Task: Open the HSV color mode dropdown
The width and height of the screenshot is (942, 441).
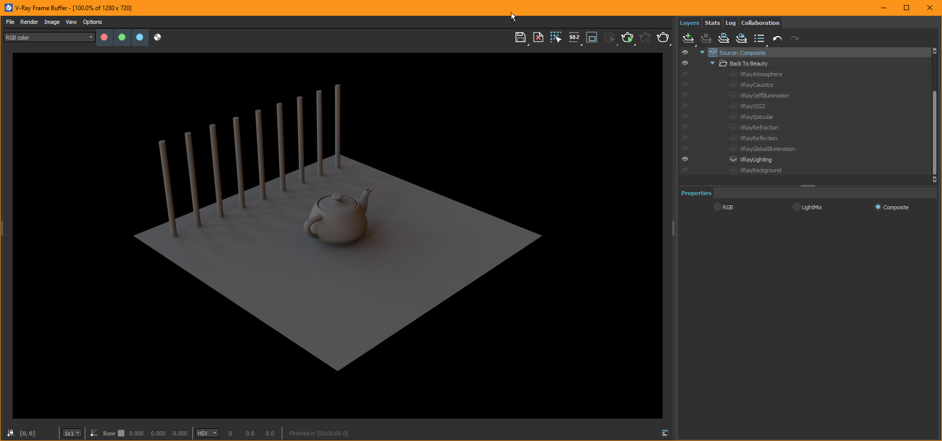Action: (207, 433)
